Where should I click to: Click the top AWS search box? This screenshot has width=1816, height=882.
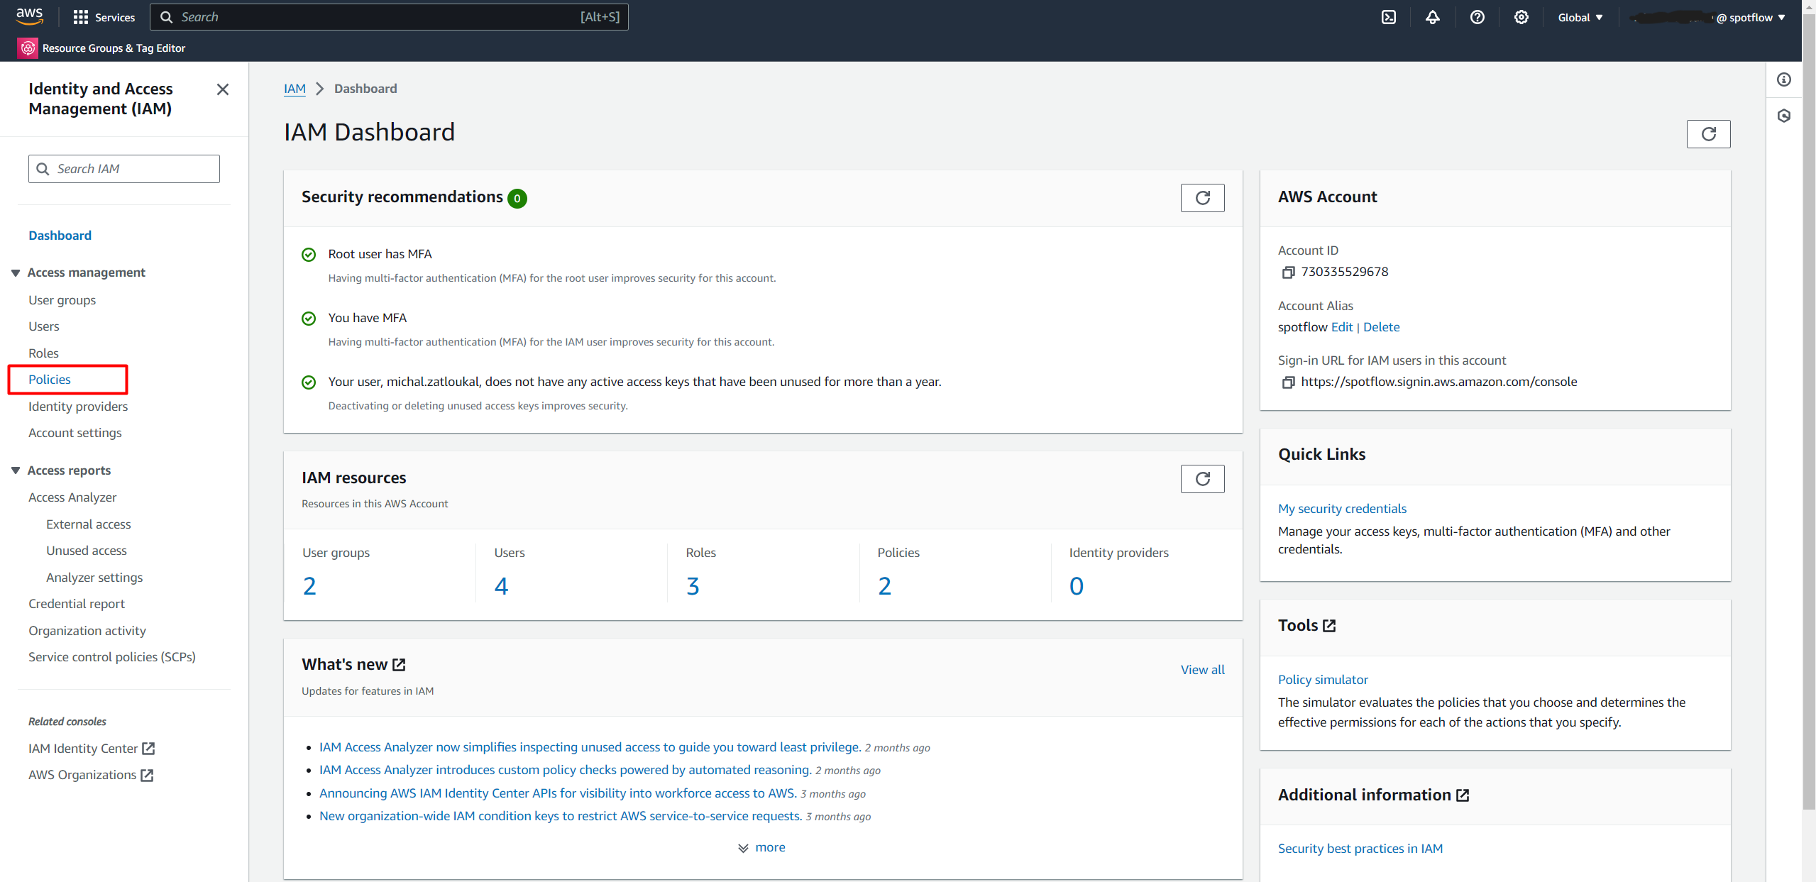click(389, 17)
